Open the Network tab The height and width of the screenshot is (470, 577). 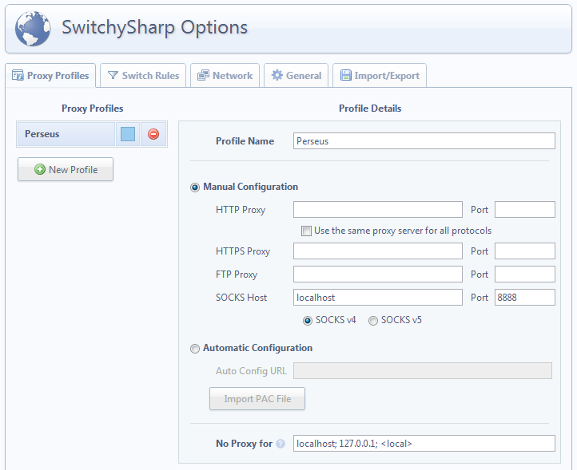(x=225, y=76)
